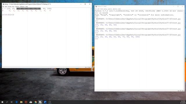Viewport: 186px width, 104px height.
Task: Open File menu in Python Shell window
Action: (x=96, y=9)
